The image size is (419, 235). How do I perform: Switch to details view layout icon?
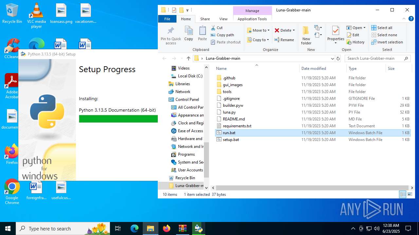point(403,195)
